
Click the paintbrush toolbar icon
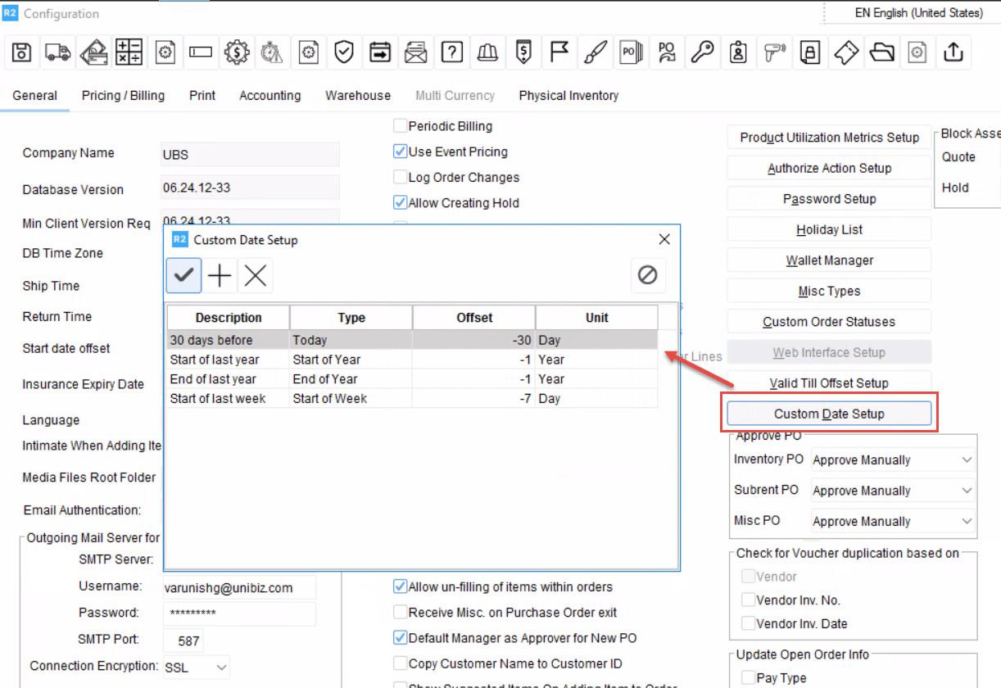tap(596, 53)
